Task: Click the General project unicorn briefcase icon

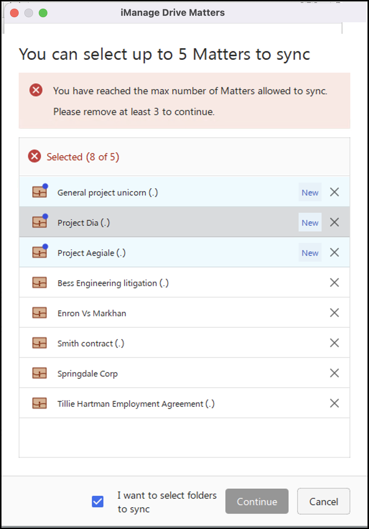Action: [x=39, y=192]
